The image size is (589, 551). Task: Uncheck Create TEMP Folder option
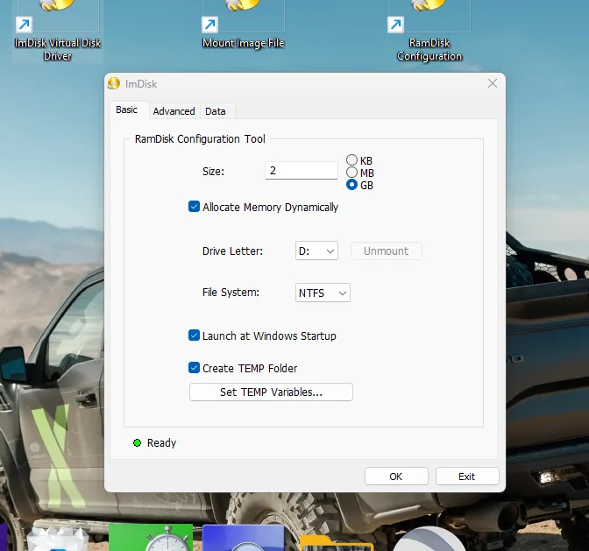[x=195, y=368]
